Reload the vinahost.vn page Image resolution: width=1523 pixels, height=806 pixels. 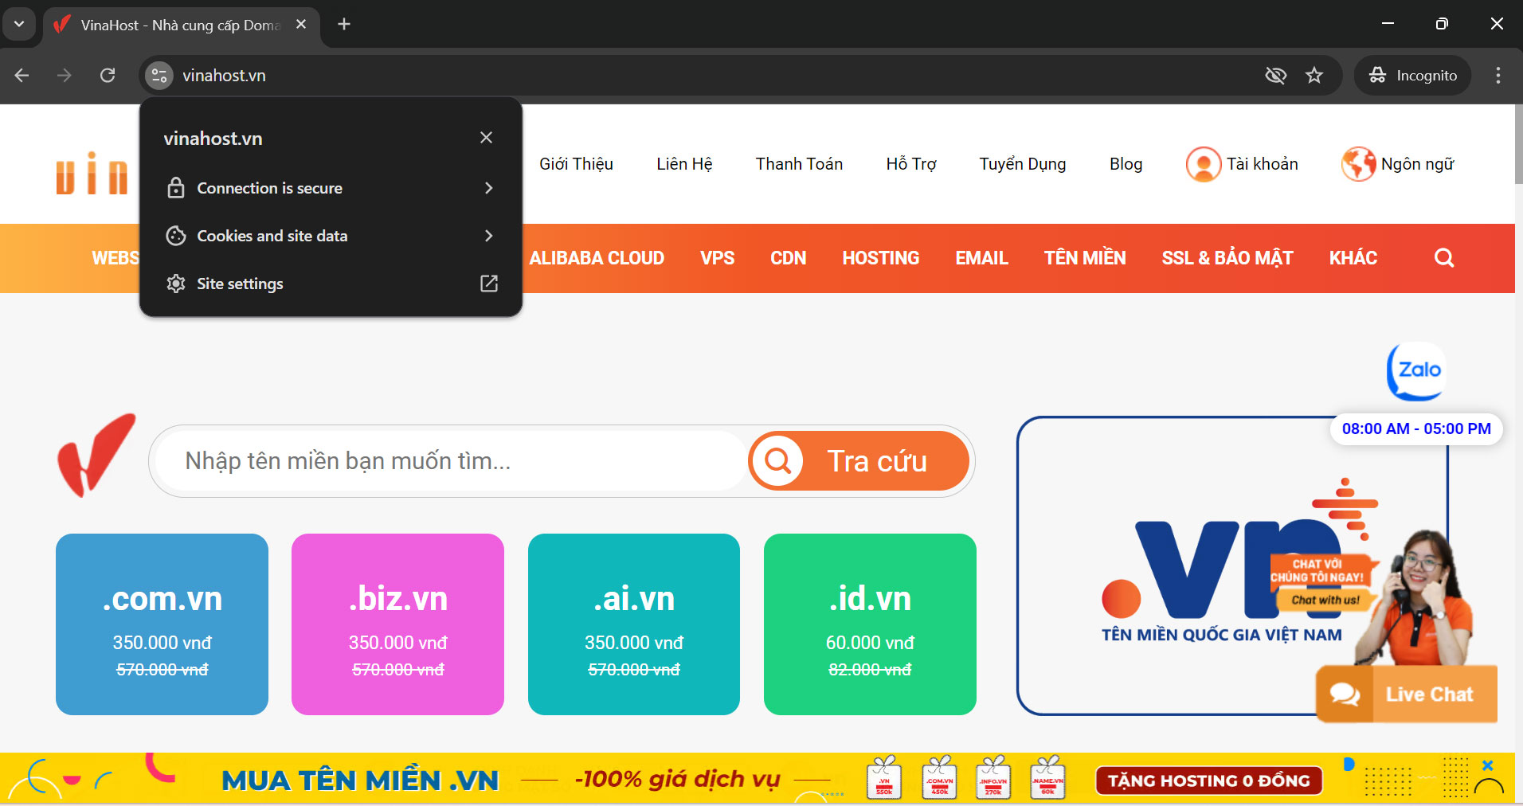(x=108, y=76)
